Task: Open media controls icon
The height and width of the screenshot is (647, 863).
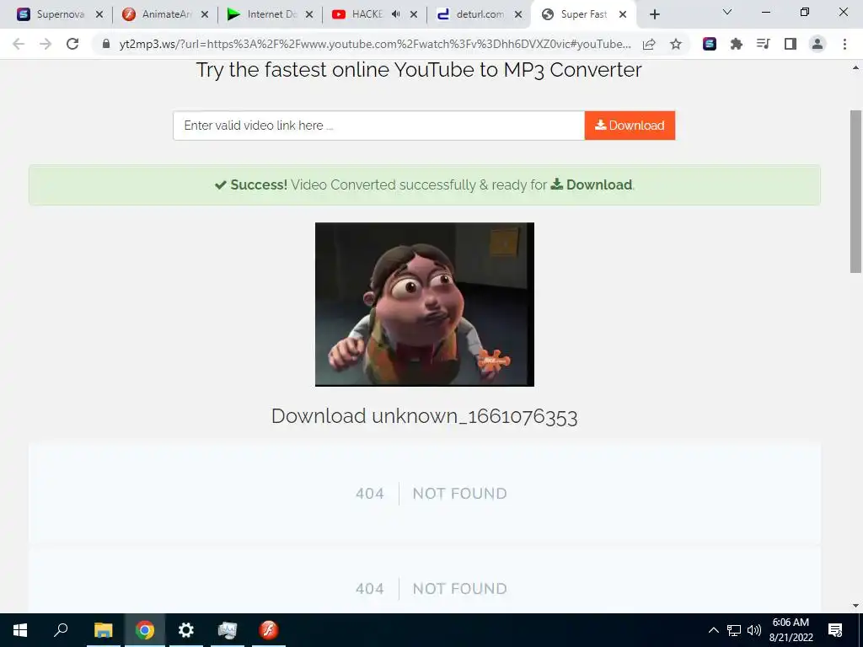Action: [763, 44]
